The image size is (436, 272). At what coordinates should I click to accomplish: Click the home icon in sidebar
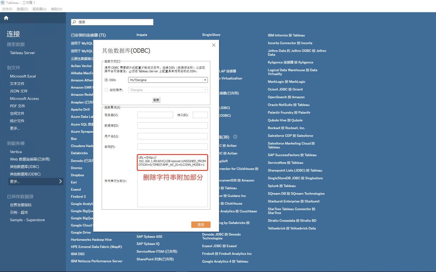tap(6, 18)
